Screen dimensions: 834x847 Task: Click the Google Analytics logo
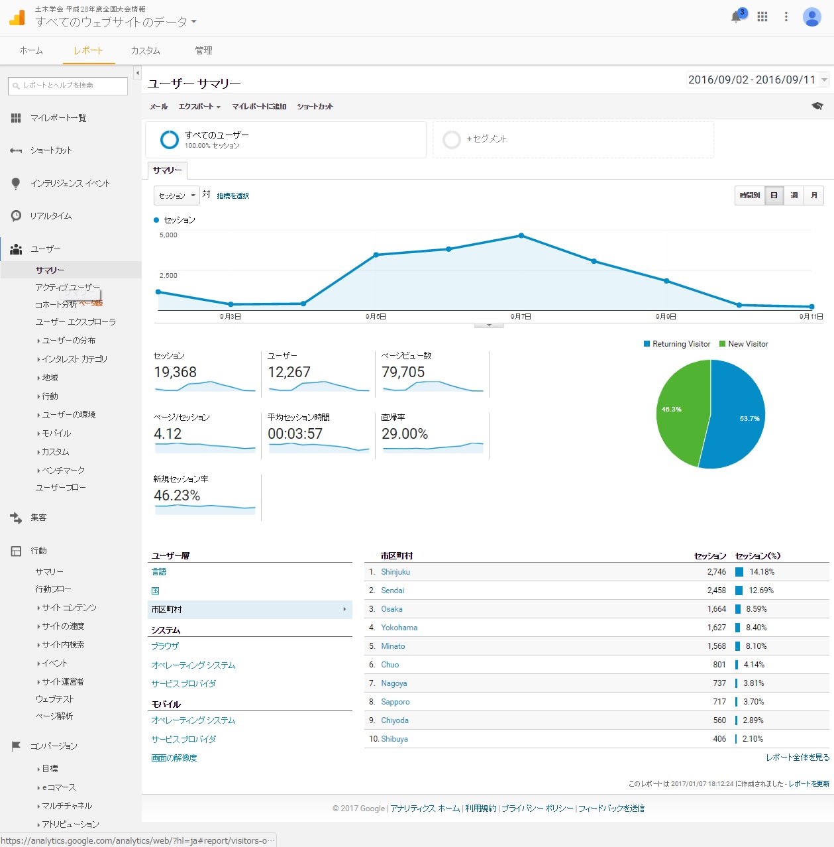pyautogui.click(x=17, y=18)
